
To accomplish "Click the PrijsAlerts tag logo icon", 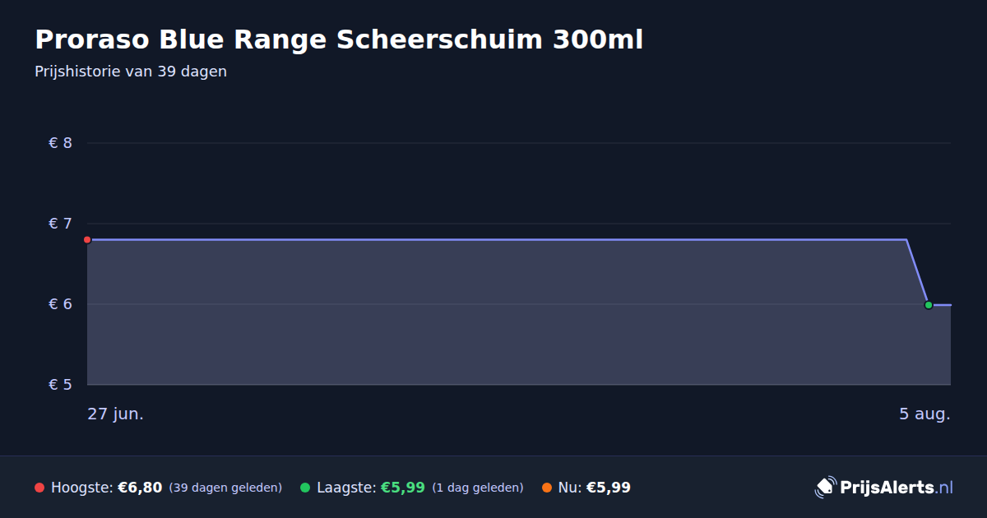I will [825, 488].
